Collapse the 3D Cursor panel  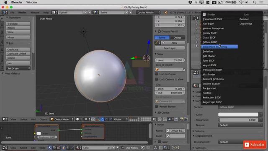pos(155,112)
